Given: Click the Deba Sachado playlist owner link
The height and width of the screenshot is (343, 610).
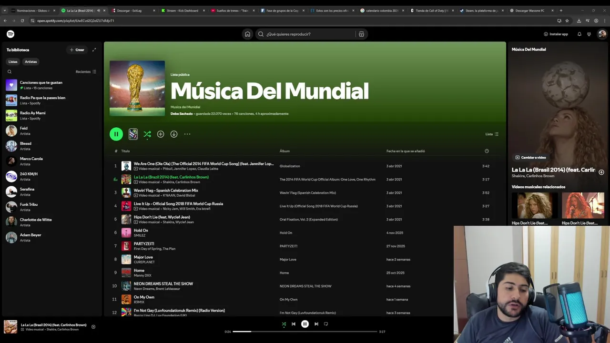Looking at the screenshot, I should click(182, 113).
